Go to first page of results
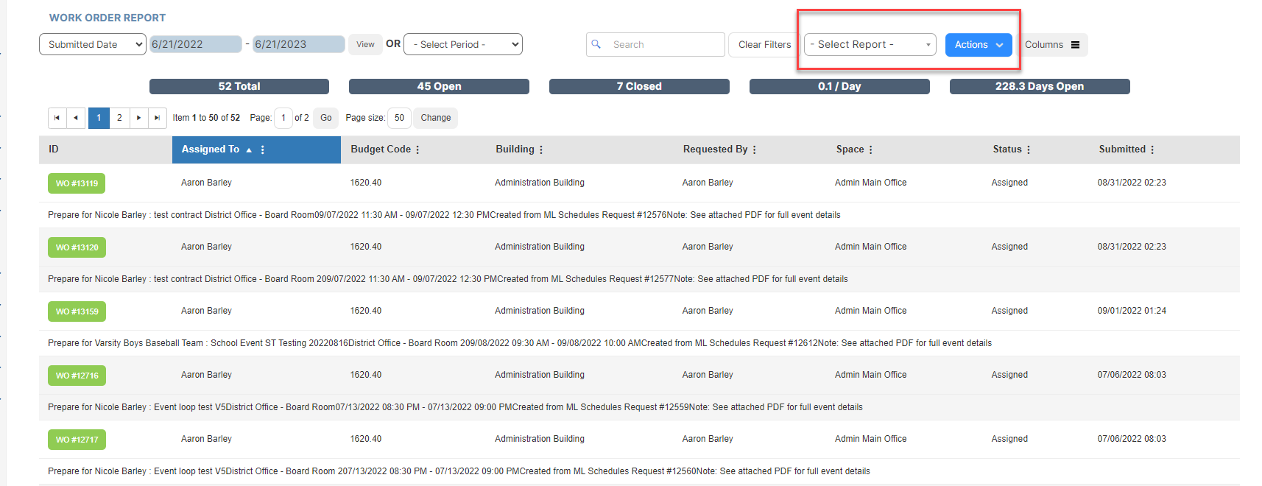 tap(57, 118)
